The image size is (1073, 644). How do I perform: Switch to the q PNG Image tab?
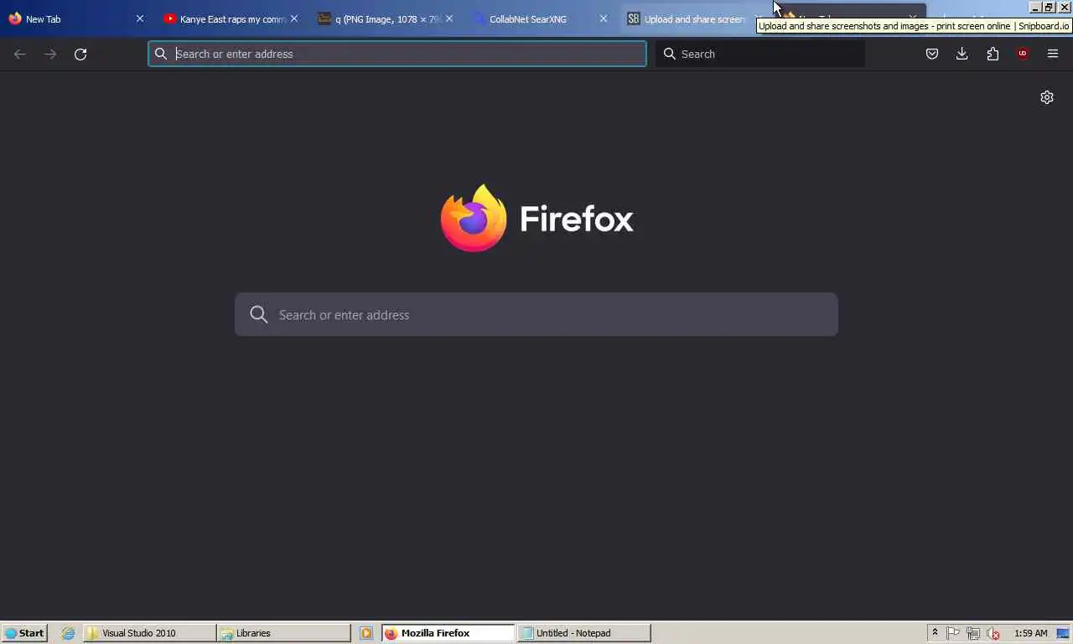[x=386, y=18]
